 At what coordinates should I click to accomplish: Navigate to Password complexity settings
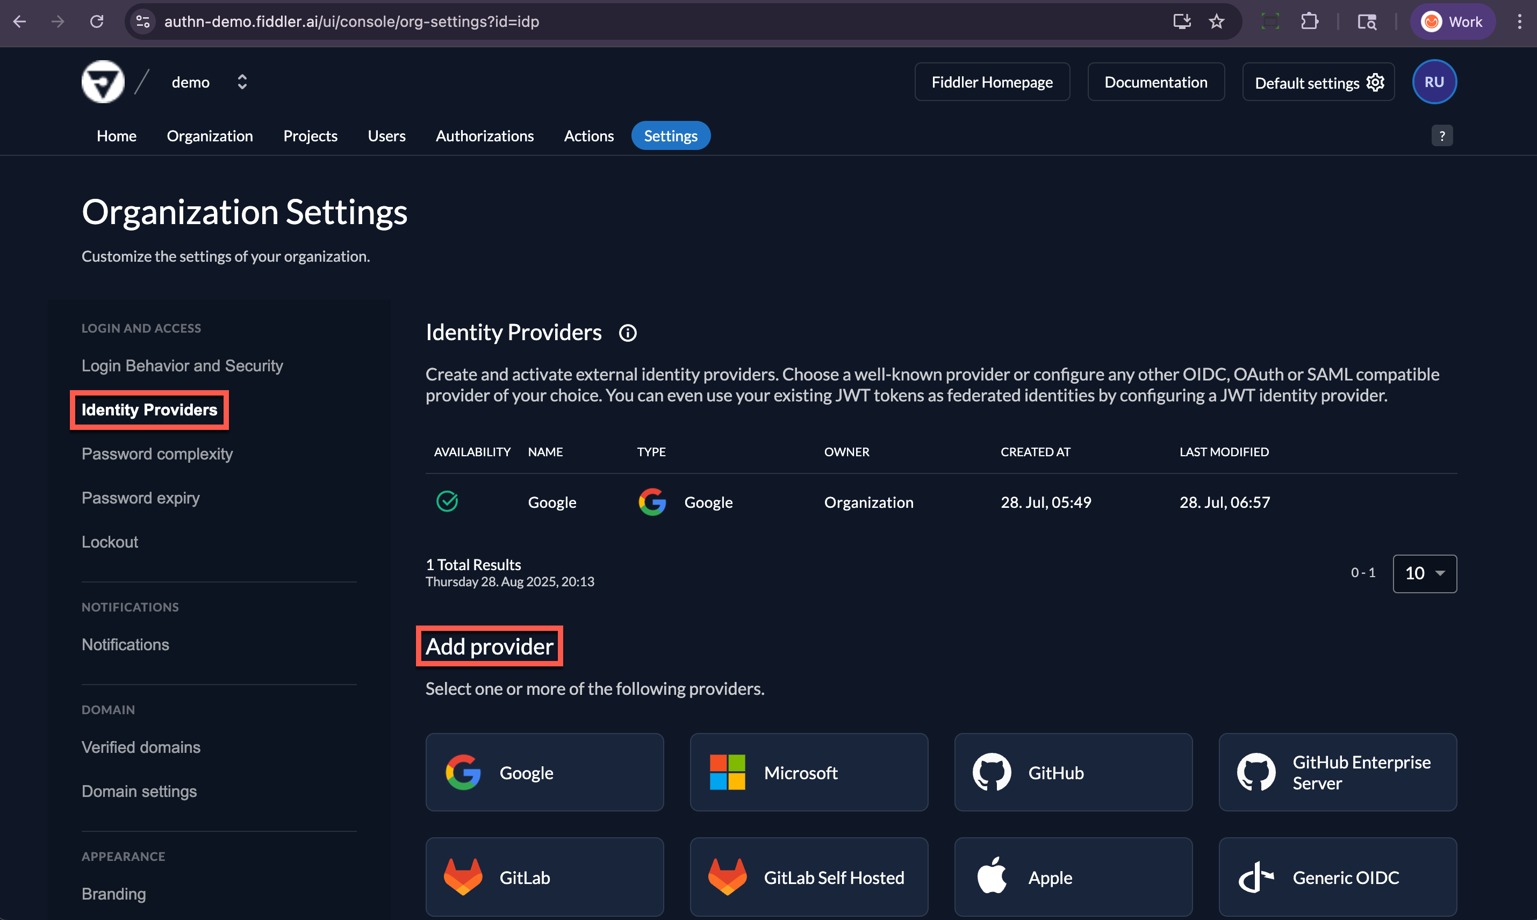157,453
